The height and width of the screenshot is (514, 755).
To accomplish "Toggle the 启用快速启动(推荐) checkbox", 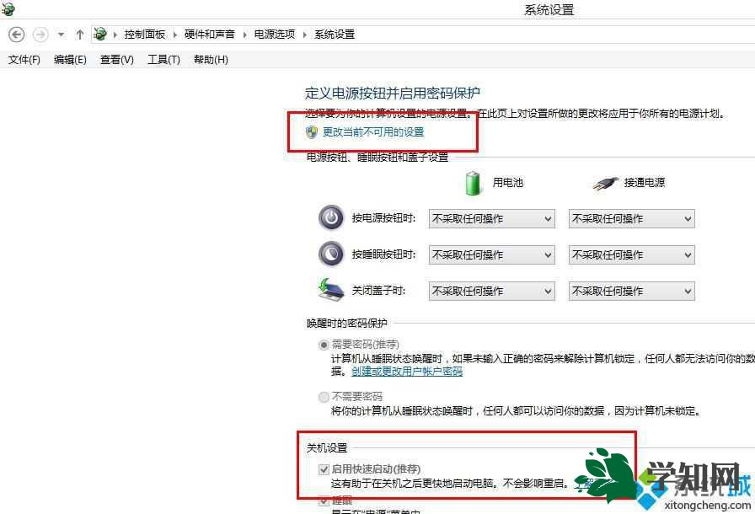I will [x=324, y=469].
